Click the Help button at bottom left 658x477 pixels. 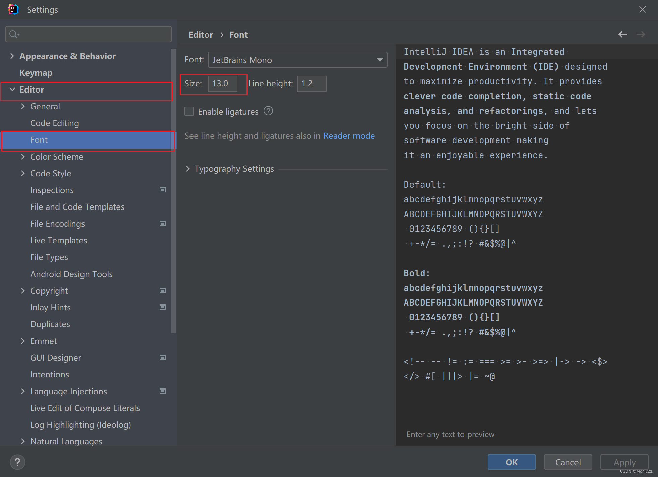pyautogui.click(x=17, y=462)
